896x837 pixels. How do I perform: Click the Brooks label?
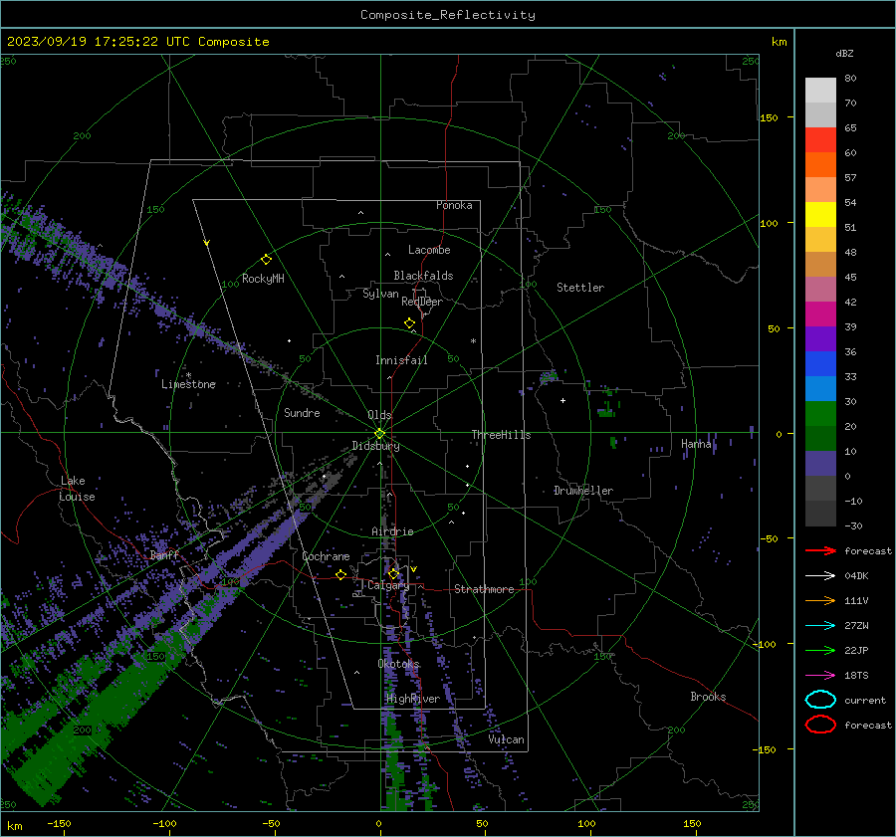[708, 697]
